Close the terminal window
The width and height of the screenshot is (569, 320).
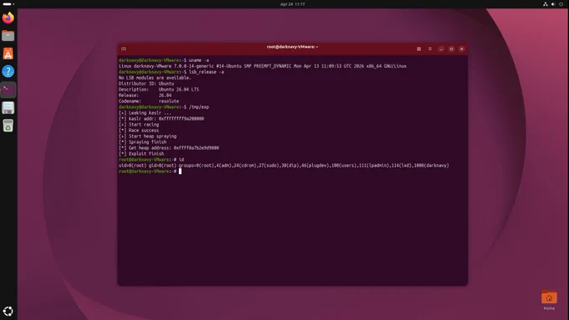tap(462, 49)
